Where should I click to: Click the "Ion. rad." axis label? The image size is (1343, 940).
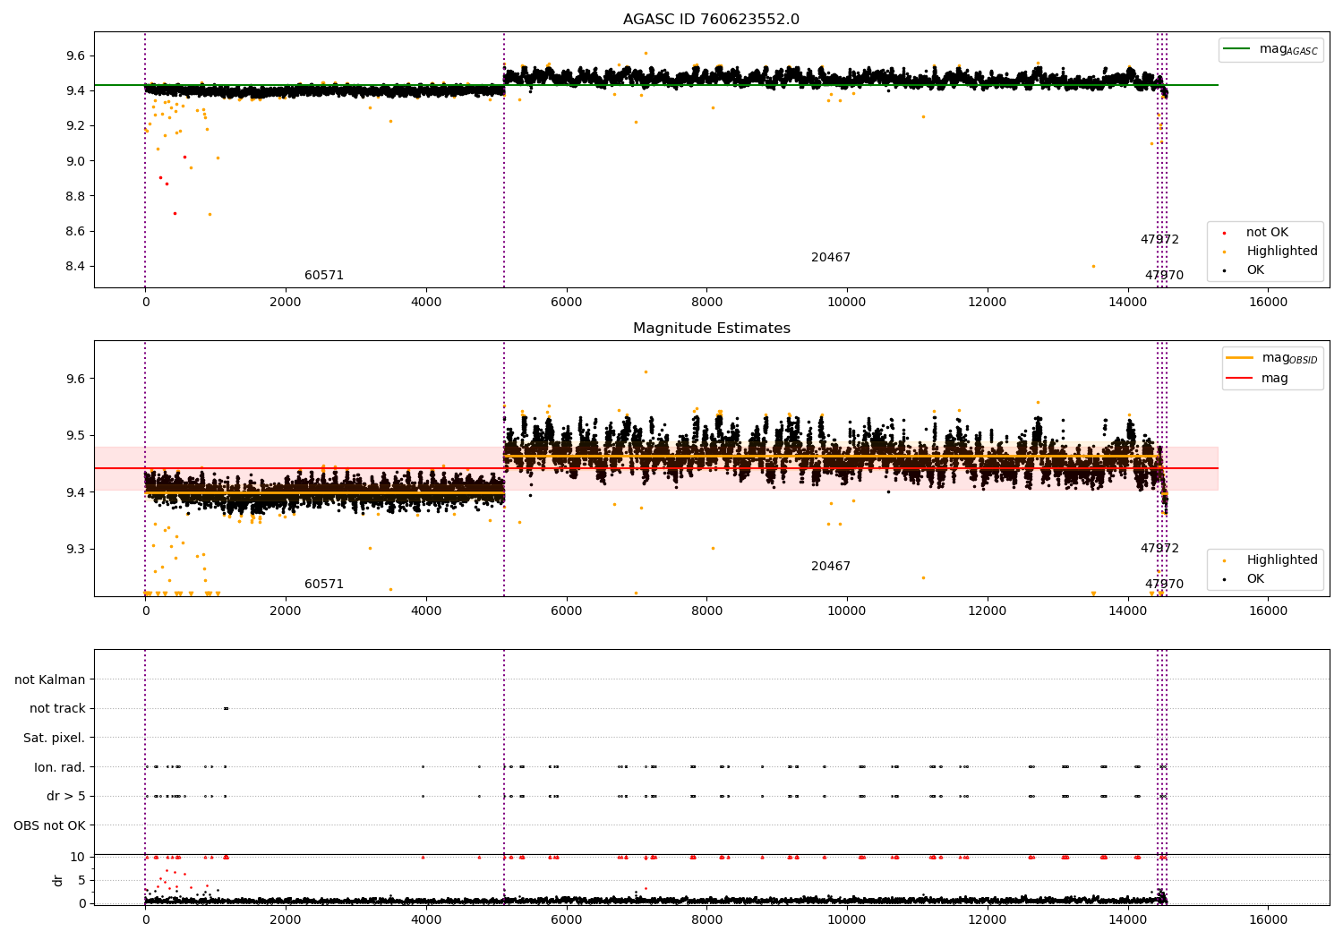coord(60,768)
